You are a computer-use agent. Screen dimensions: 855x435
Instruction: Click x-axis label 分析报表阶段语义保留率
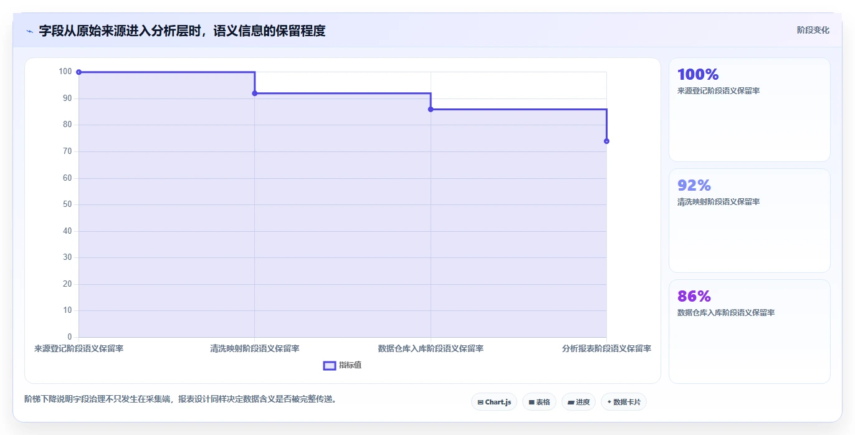[x=606, y=348]
